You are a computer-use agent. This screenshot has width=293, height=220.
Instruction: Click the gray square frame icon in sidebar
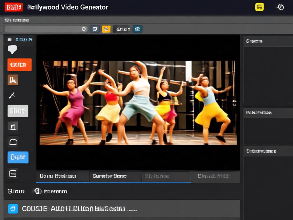[x=13, y=126]
